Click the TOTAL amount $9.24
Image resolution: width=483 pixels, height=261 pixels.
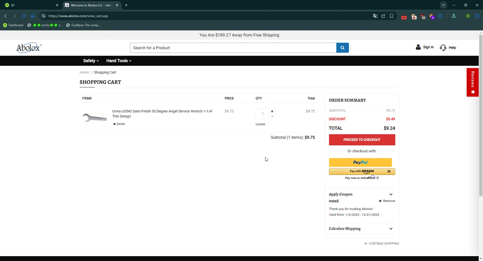[389, 128]
